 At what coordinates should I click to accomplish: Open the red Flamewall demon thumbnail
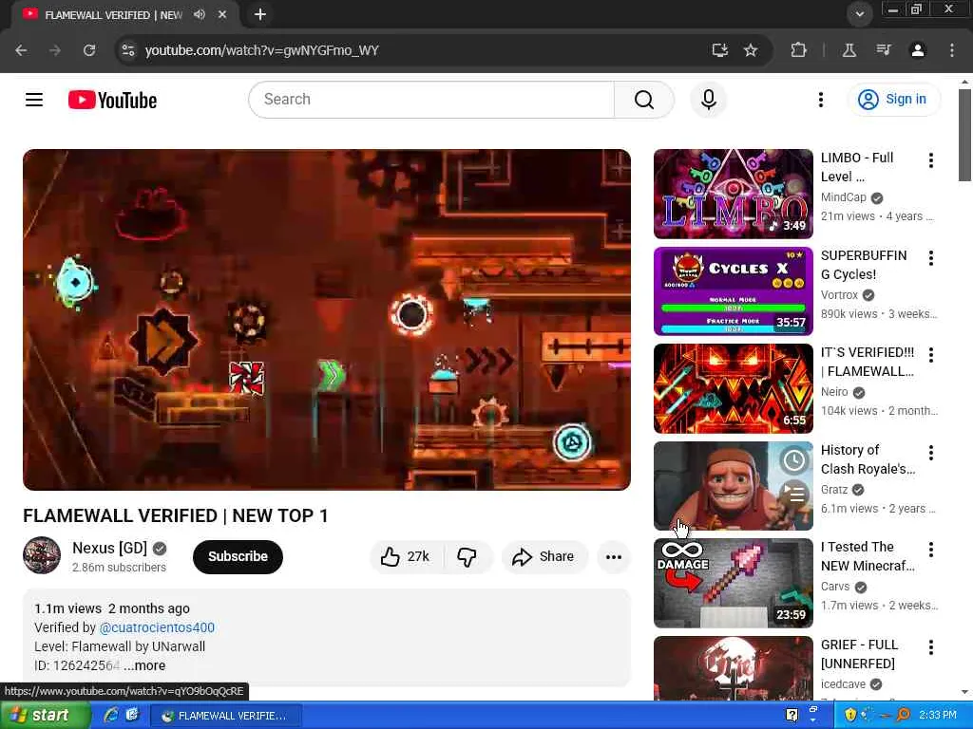(x=733, y=388)
